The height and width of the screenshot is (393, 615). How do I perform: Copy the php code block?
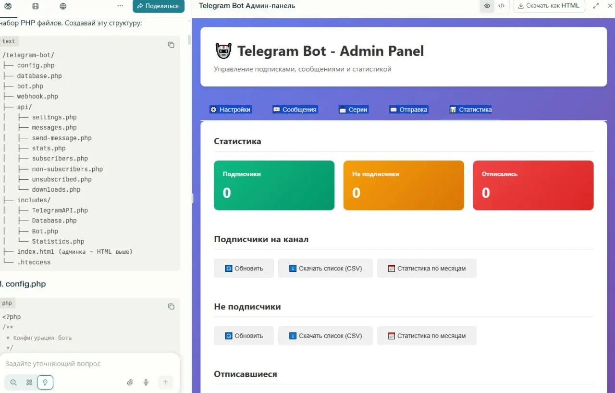point(171,307)
